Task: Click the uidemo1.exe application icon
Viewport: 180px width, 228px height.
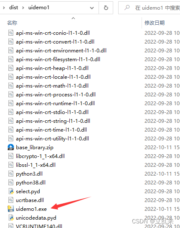Action: tap(11, 209)
